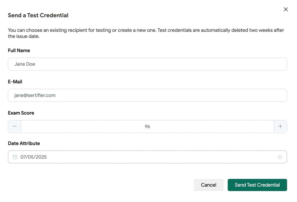
Task: Open the calendar icon in Date Attribute field
Action: (15, 157)
